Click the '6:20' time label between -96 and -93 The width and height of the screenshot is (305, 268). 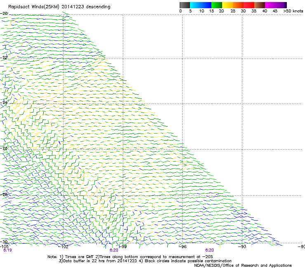(209, 250)
